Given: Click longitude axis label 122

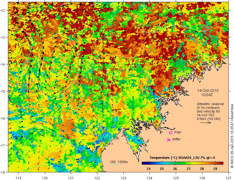Looking at the screenshot, I should click(97, 178).
